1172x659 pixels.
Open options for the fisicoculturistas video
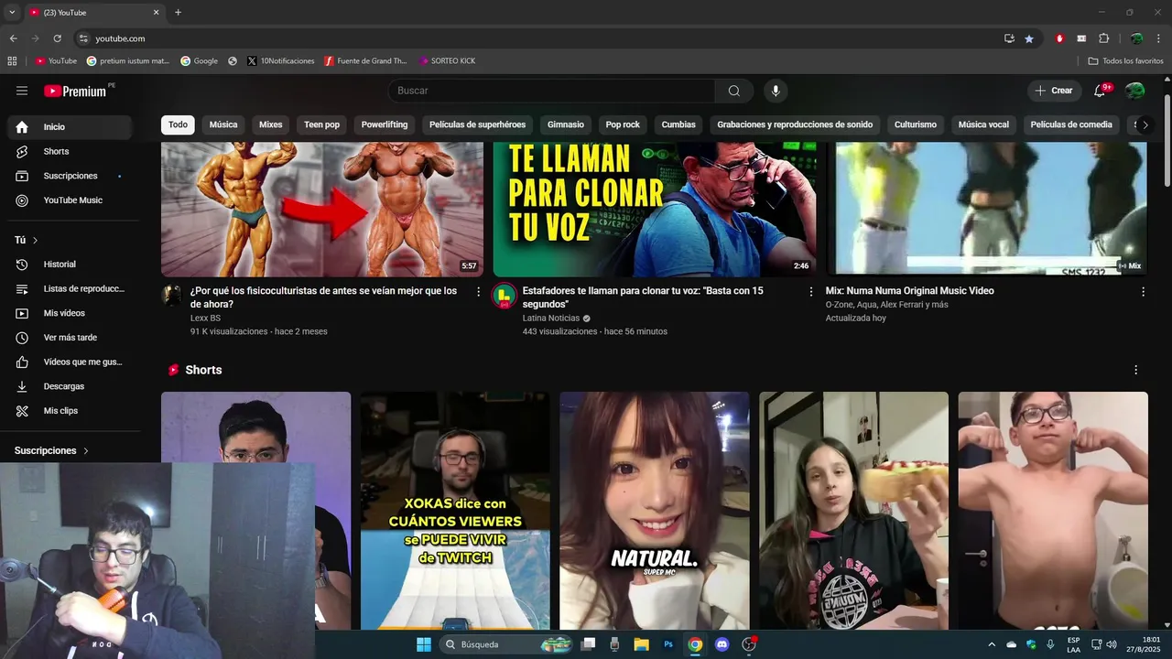pos(478,292)
